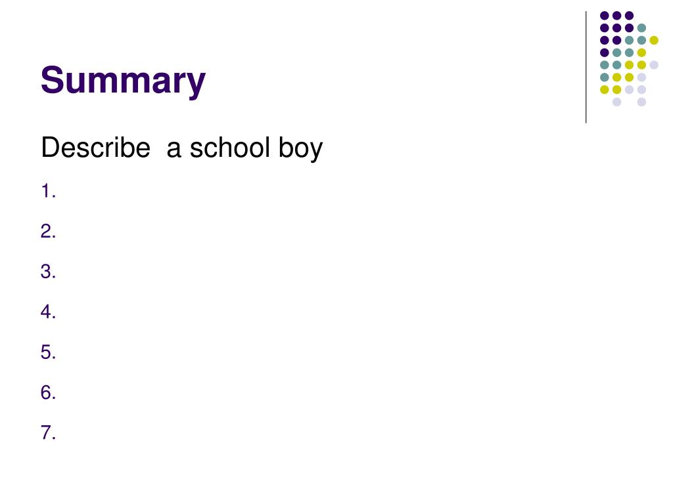Screen dimensions: 673x504
Task: Select the 'Describe a school boy' heading
Action: pos(181,148)
